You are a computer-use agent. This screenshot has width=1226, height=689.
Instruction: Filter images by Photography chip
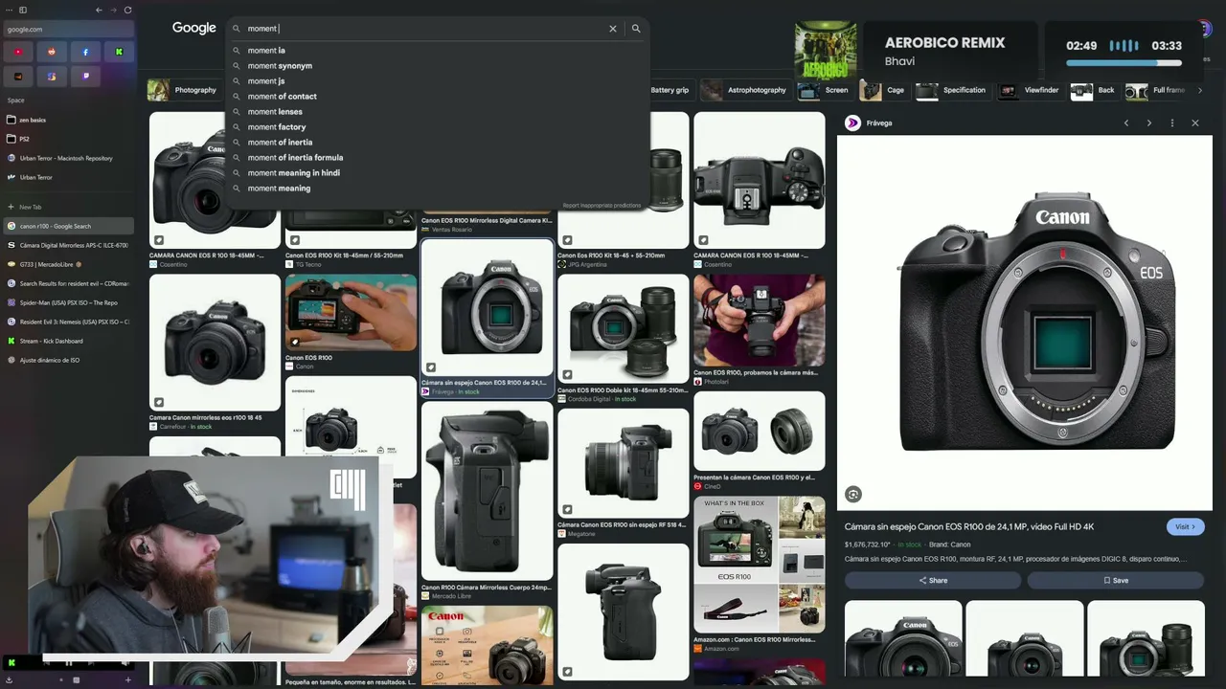pyautogui.click(x=183, y=90)
